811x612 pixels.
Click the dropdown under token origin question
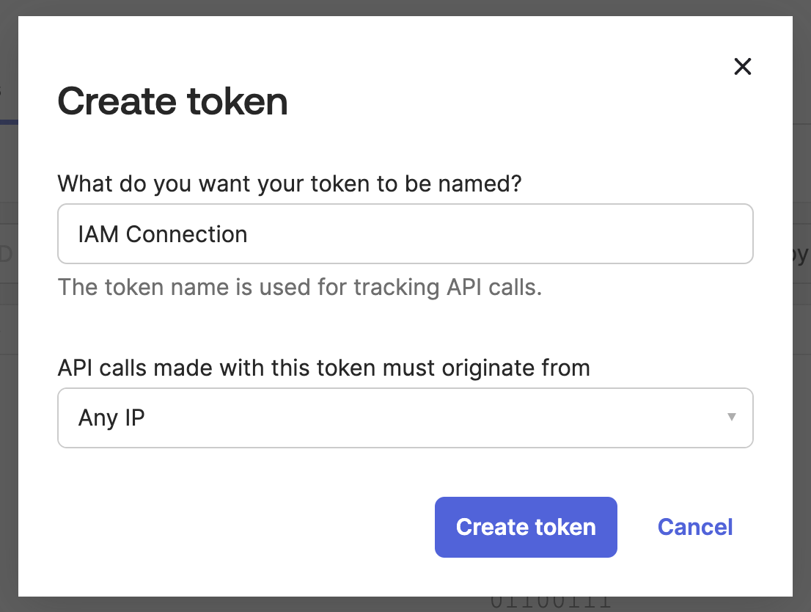403,417
